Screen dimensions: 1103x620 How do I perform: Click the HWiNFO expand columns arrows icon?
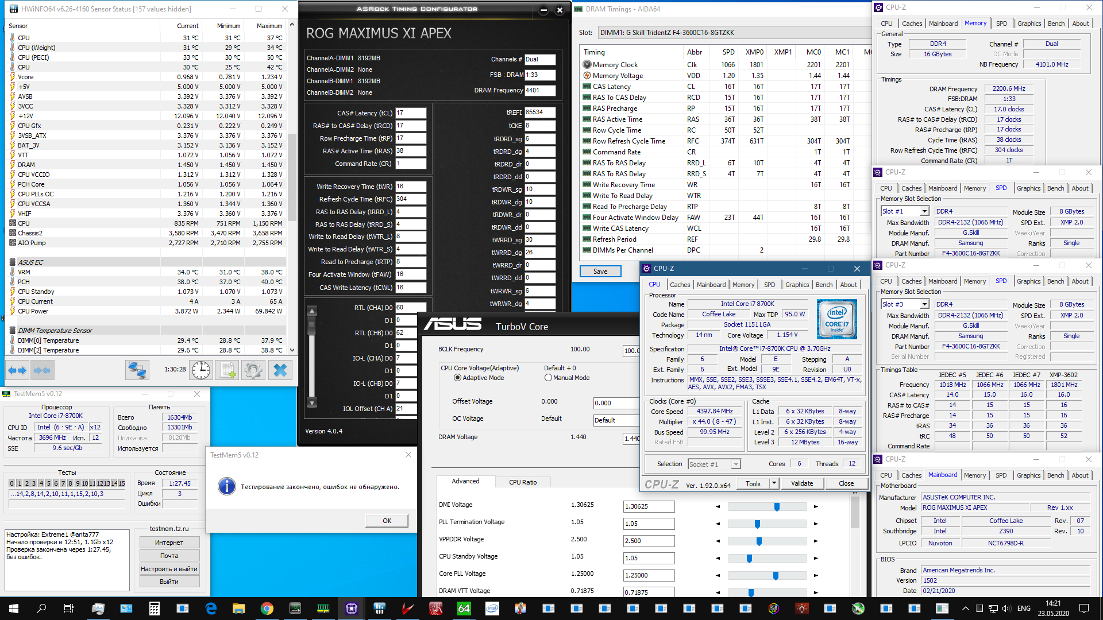click(x=17, y=370)
